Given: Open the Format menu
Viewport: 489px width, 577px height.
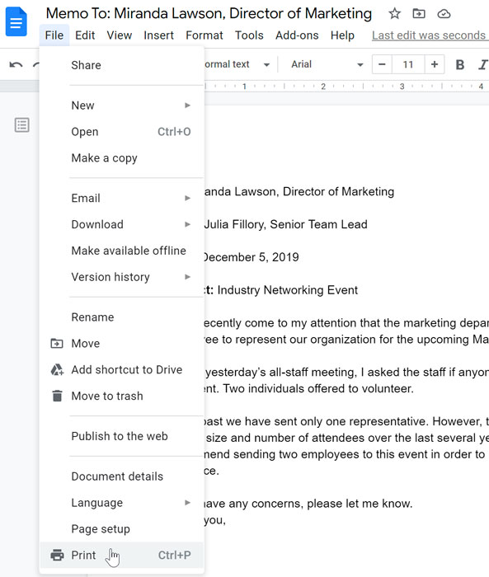Looking at the screenshot, I should (x=205, y=35).
